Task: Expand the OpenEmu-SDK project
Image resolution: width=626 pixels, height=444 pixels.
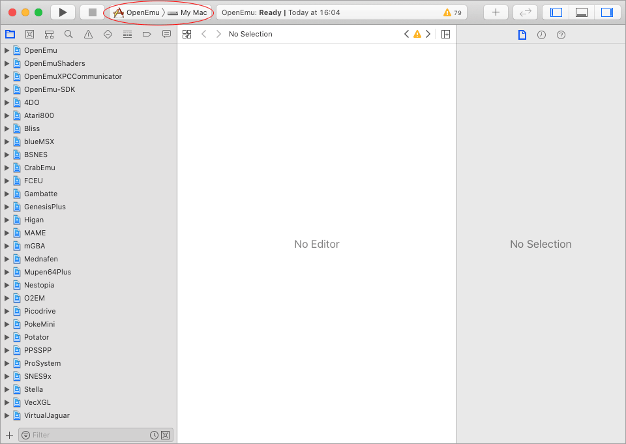Action: pos(7,89)
